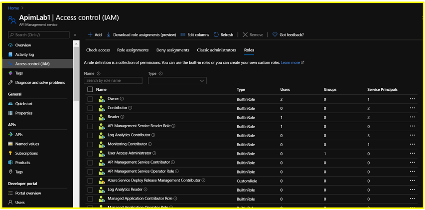Switch to the Classic administrators tab
Screen dimensions: 425x210
216,50
